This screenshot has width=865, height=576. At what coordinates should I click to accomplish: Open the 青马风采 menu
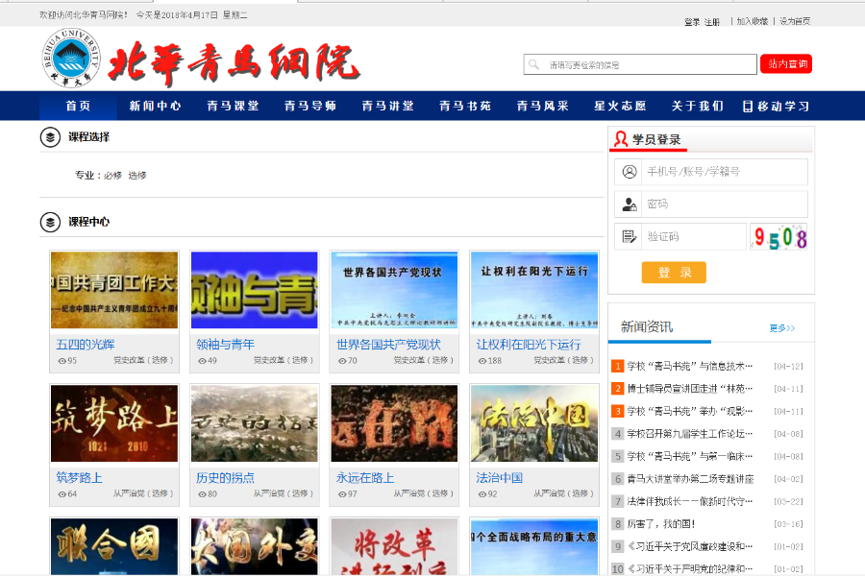[542, 106]
